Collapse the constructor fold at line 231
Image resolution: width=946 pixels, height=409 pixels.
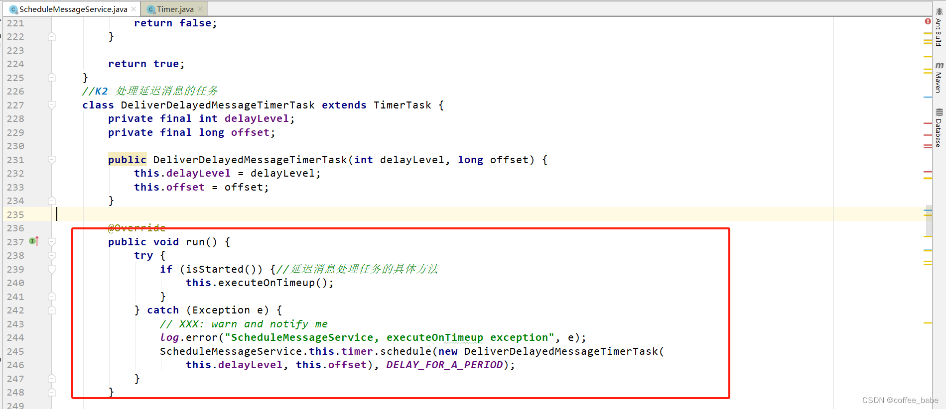(x=52, y=160)
